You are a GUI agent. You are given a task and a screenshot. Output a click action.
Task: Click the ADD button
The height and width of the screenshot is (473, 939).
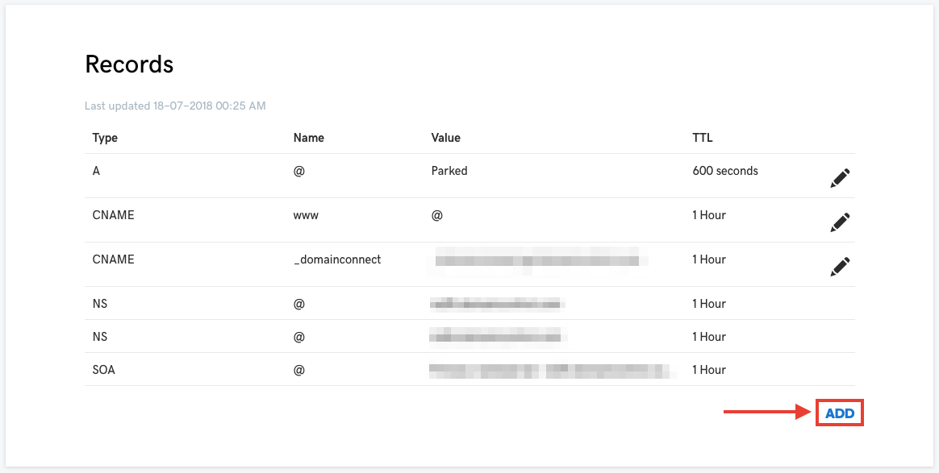[840, 413]
